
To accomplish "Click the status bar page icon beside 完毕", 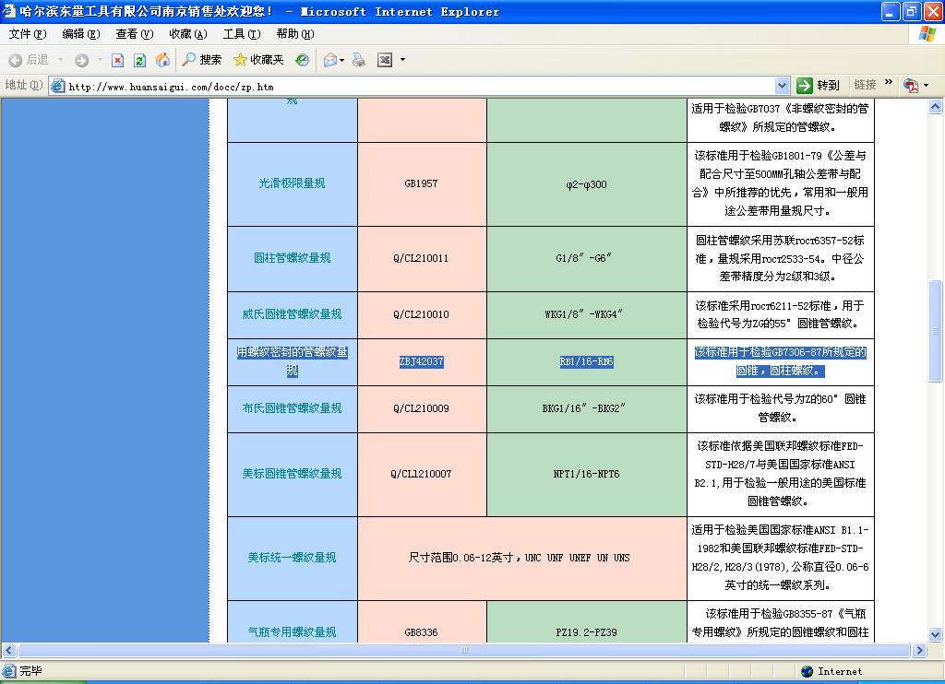I will tap(9, 670).
